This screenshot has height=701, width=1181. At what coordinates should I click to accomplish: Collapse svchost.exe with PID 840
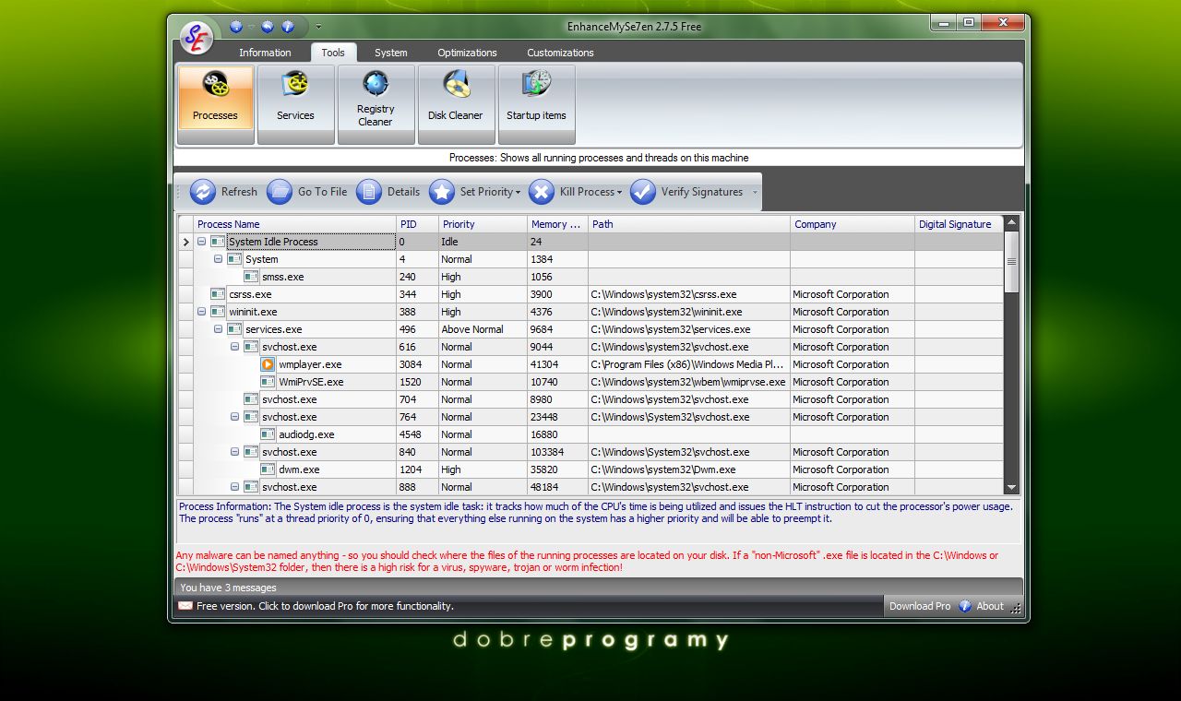pyautogui.click(x=234, y=452)
